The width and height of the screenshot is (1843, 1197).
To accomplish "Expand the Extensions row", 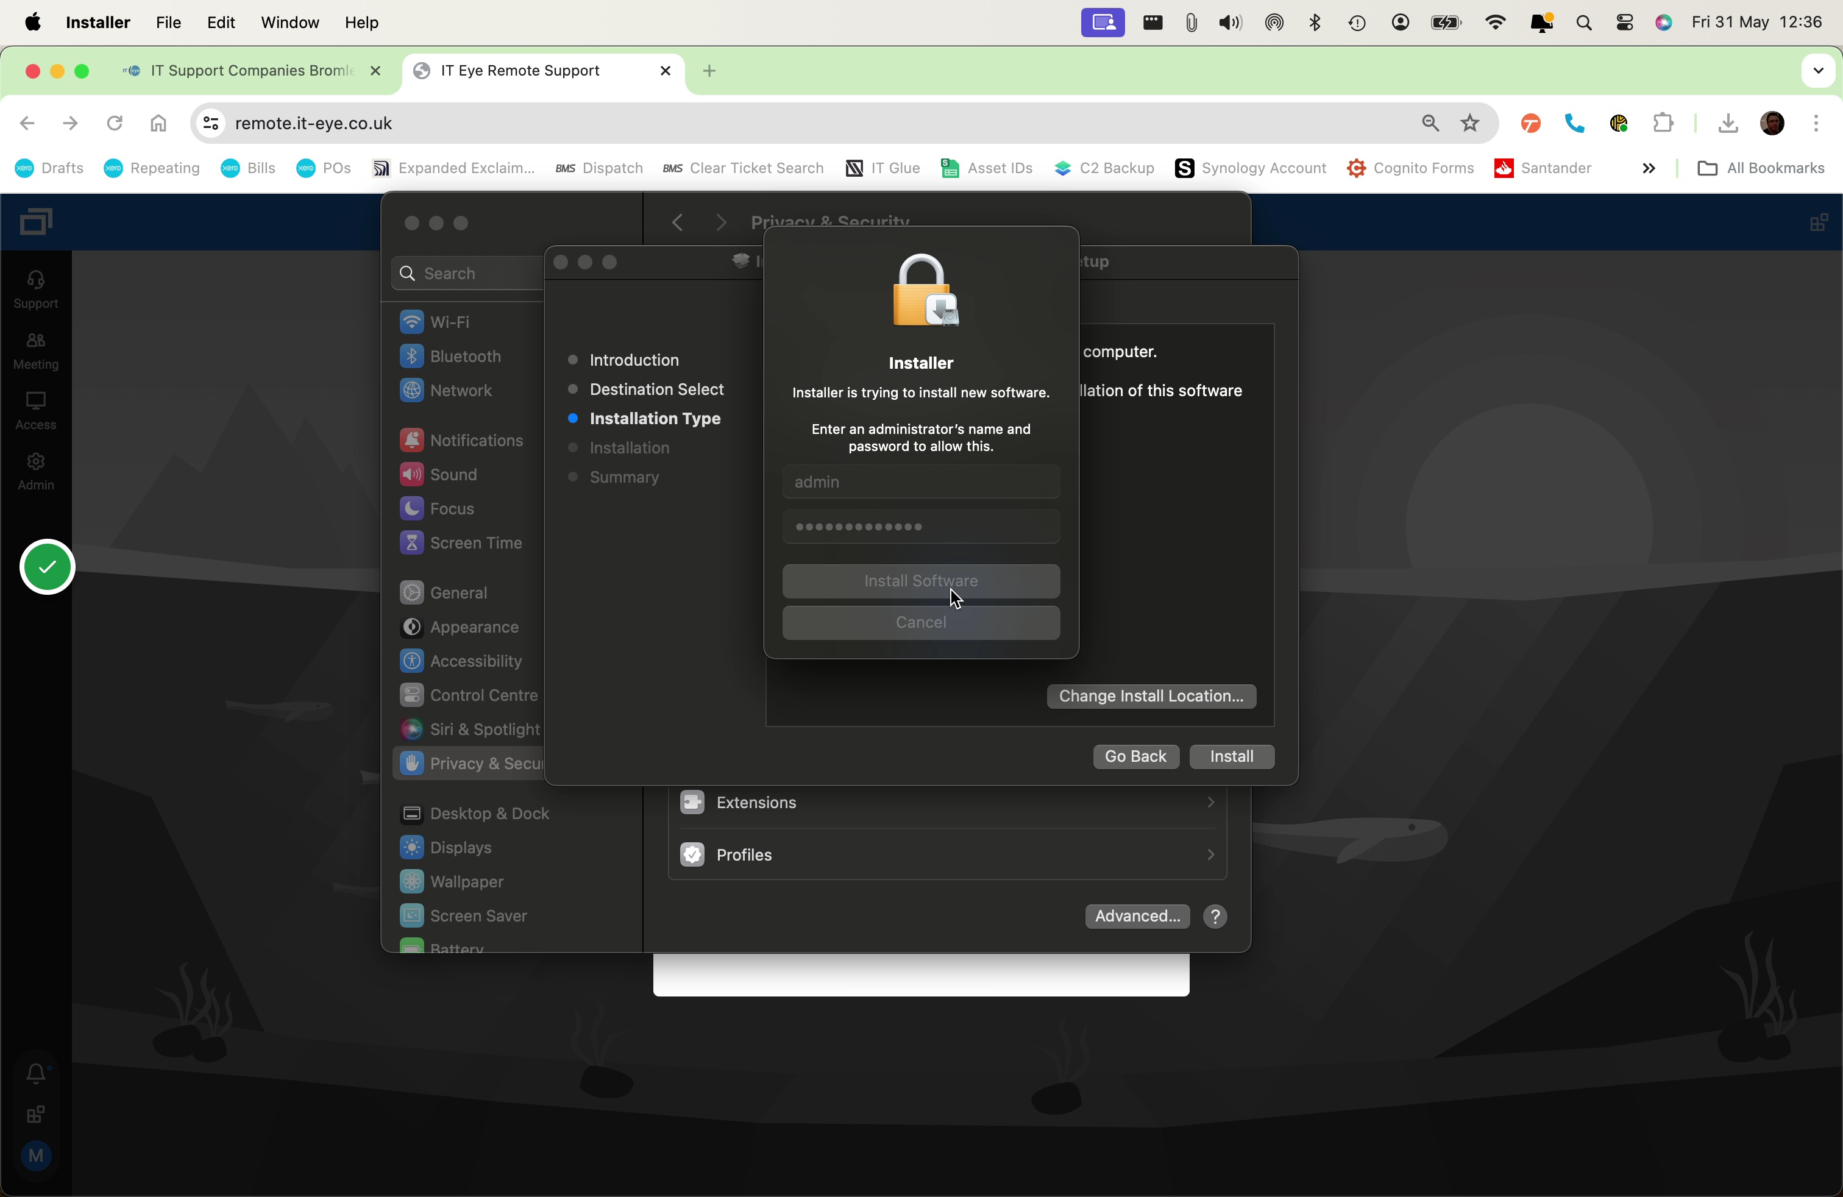I will pyautogui.click(x=948, y=802).
